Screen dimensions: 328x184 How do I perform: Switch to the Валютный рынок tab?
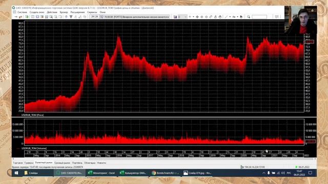[x=44, y=163]
